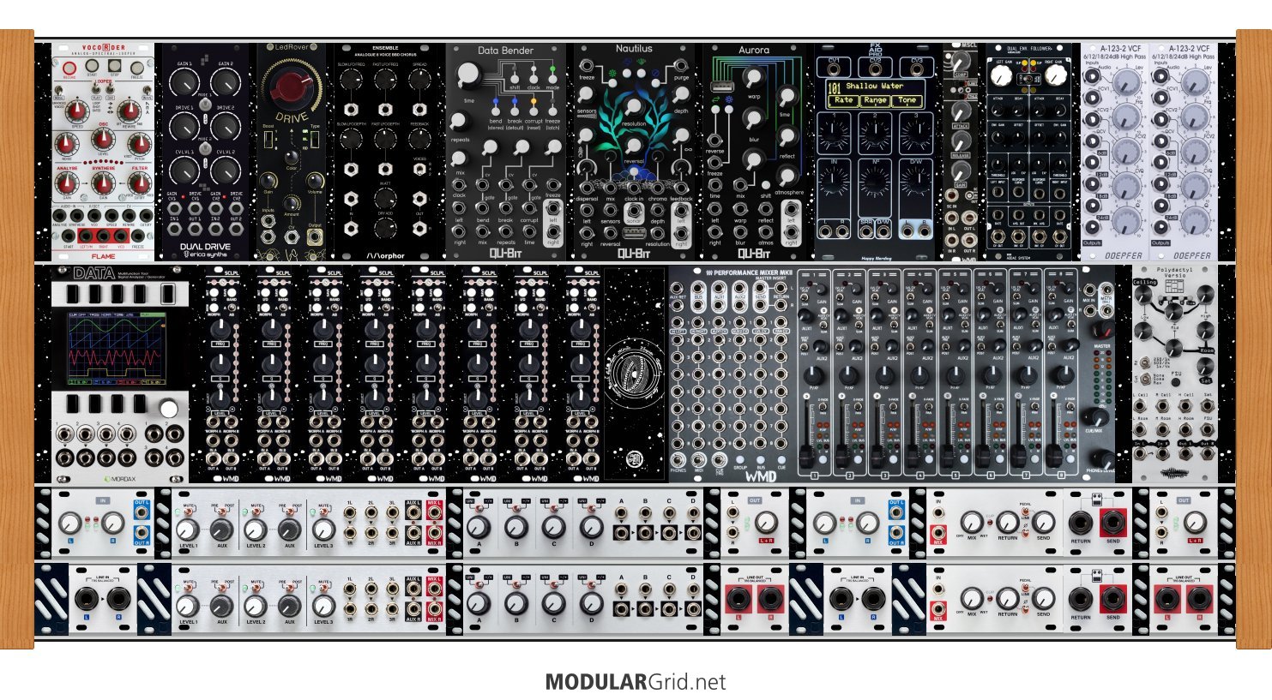Turn RETURN knob on lower PEDAL tile
Viewport: 1272px width, 700px height.
click(x=1008, y=599)
